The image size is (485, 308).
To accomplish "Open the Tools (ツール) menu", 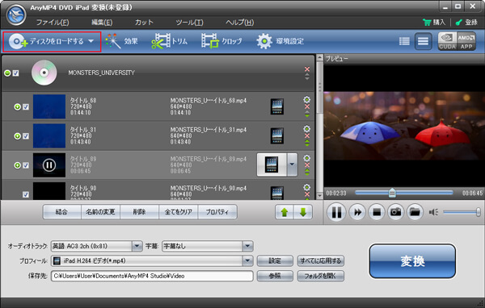I will (189, 23).
